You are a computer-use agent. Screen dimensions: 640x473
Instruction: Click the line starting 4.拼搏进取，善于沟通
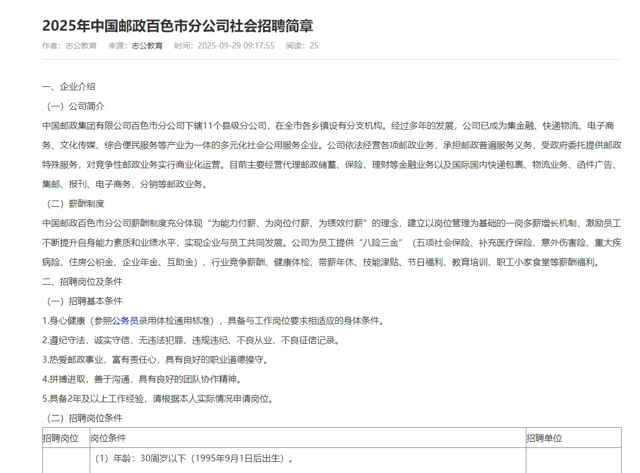coord(143,379)
